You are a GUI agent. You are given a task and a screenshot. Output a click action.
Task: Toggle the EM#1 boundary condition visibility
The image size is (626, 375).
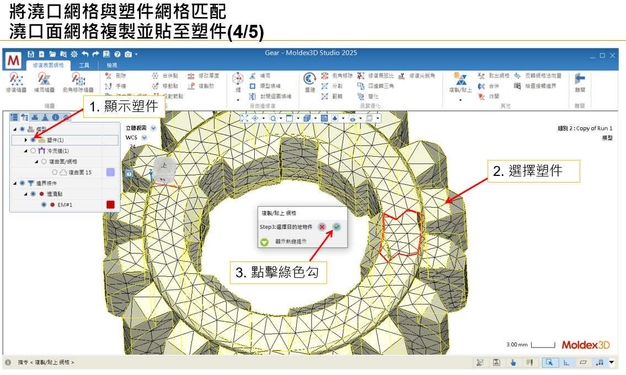(44, 204)
